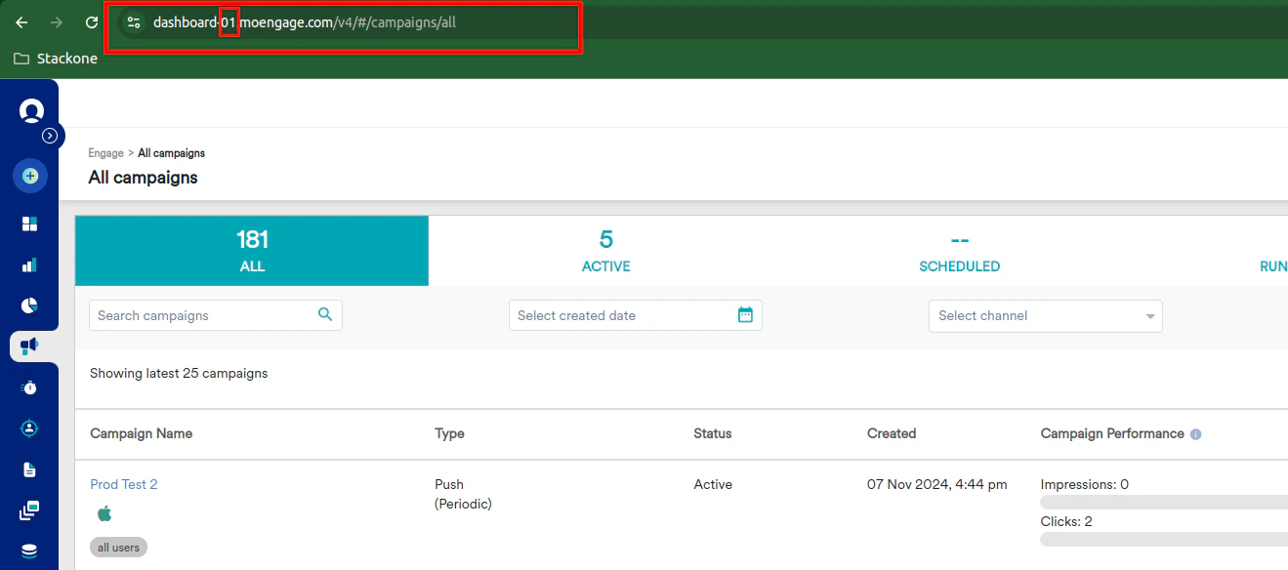Click the browser forward arrow
Screen dimensions: 1288x570
point(57,22)
